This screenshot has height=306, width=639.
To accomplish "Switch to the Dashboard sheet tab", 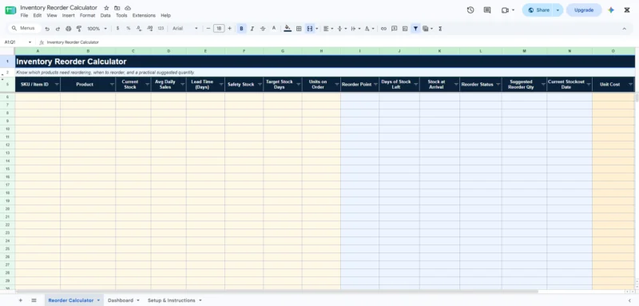I will [x=124, y=300].
